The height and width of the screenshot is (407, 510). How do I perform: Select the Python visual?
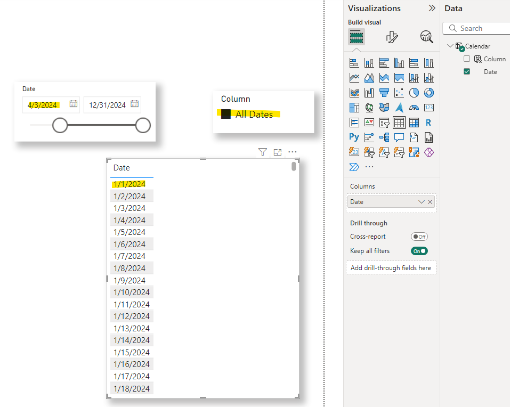pos(354,137)
